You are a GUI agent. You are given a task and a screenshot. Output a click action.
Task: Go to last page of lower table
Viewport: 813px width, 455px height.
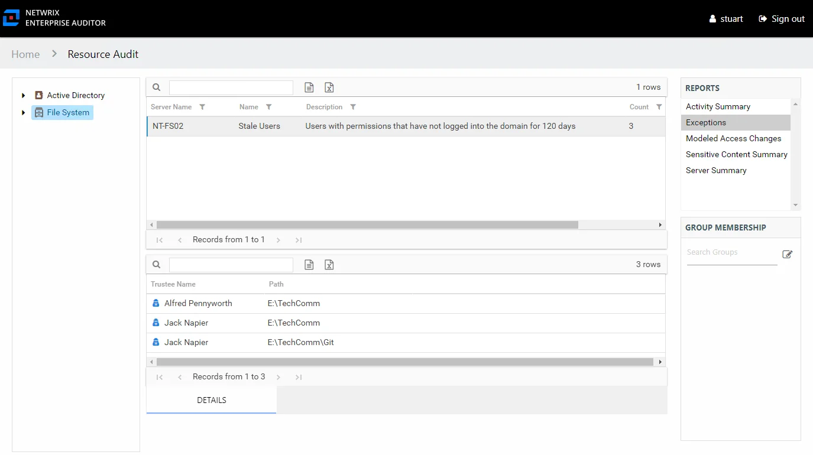coord(299,377)
